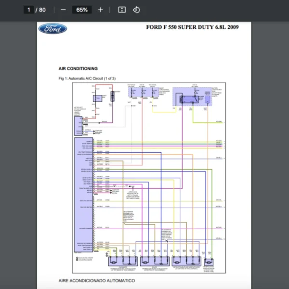Click the zoom in plus icon

point(100,10)
